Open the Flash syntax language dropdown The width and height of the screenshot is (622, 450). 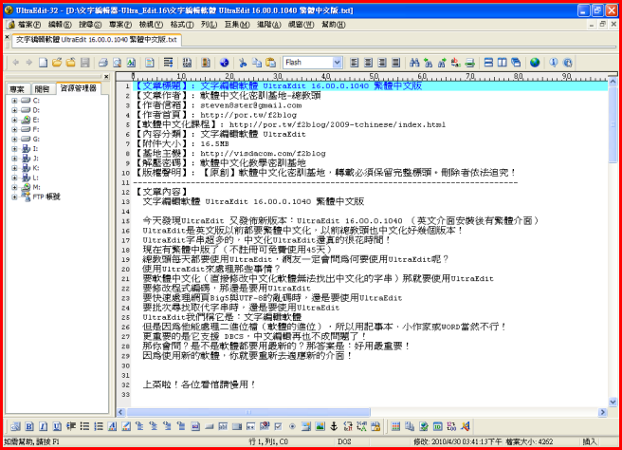337,63
